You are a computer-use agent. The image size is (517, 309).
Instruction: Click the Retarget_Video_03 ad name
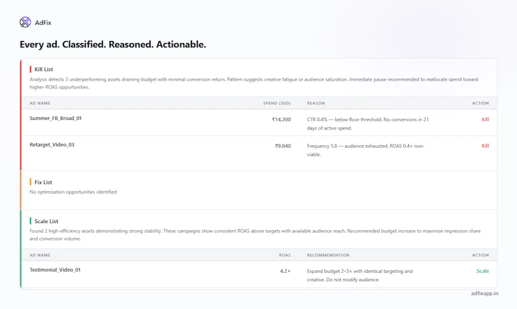(52, 145)
